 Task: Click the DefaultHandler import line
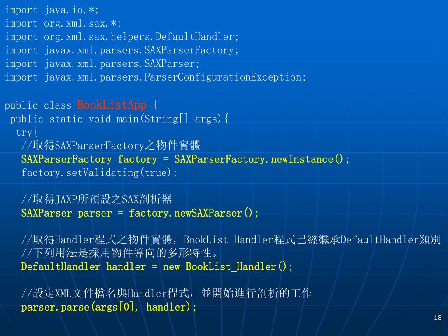pos(122,37)
